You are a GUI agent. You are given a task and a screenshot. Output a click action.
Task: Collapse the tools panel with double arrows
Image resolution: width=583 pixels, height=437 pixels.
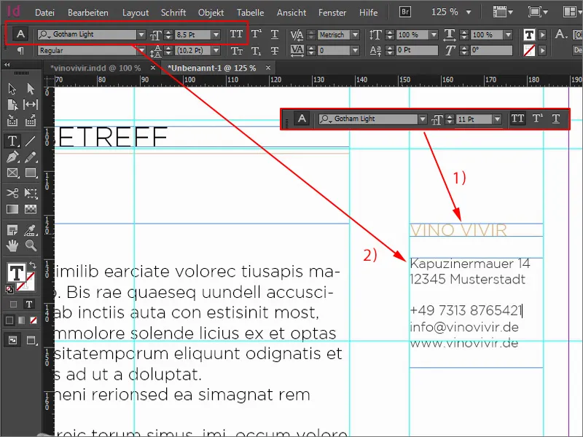(x=7, y=65)
